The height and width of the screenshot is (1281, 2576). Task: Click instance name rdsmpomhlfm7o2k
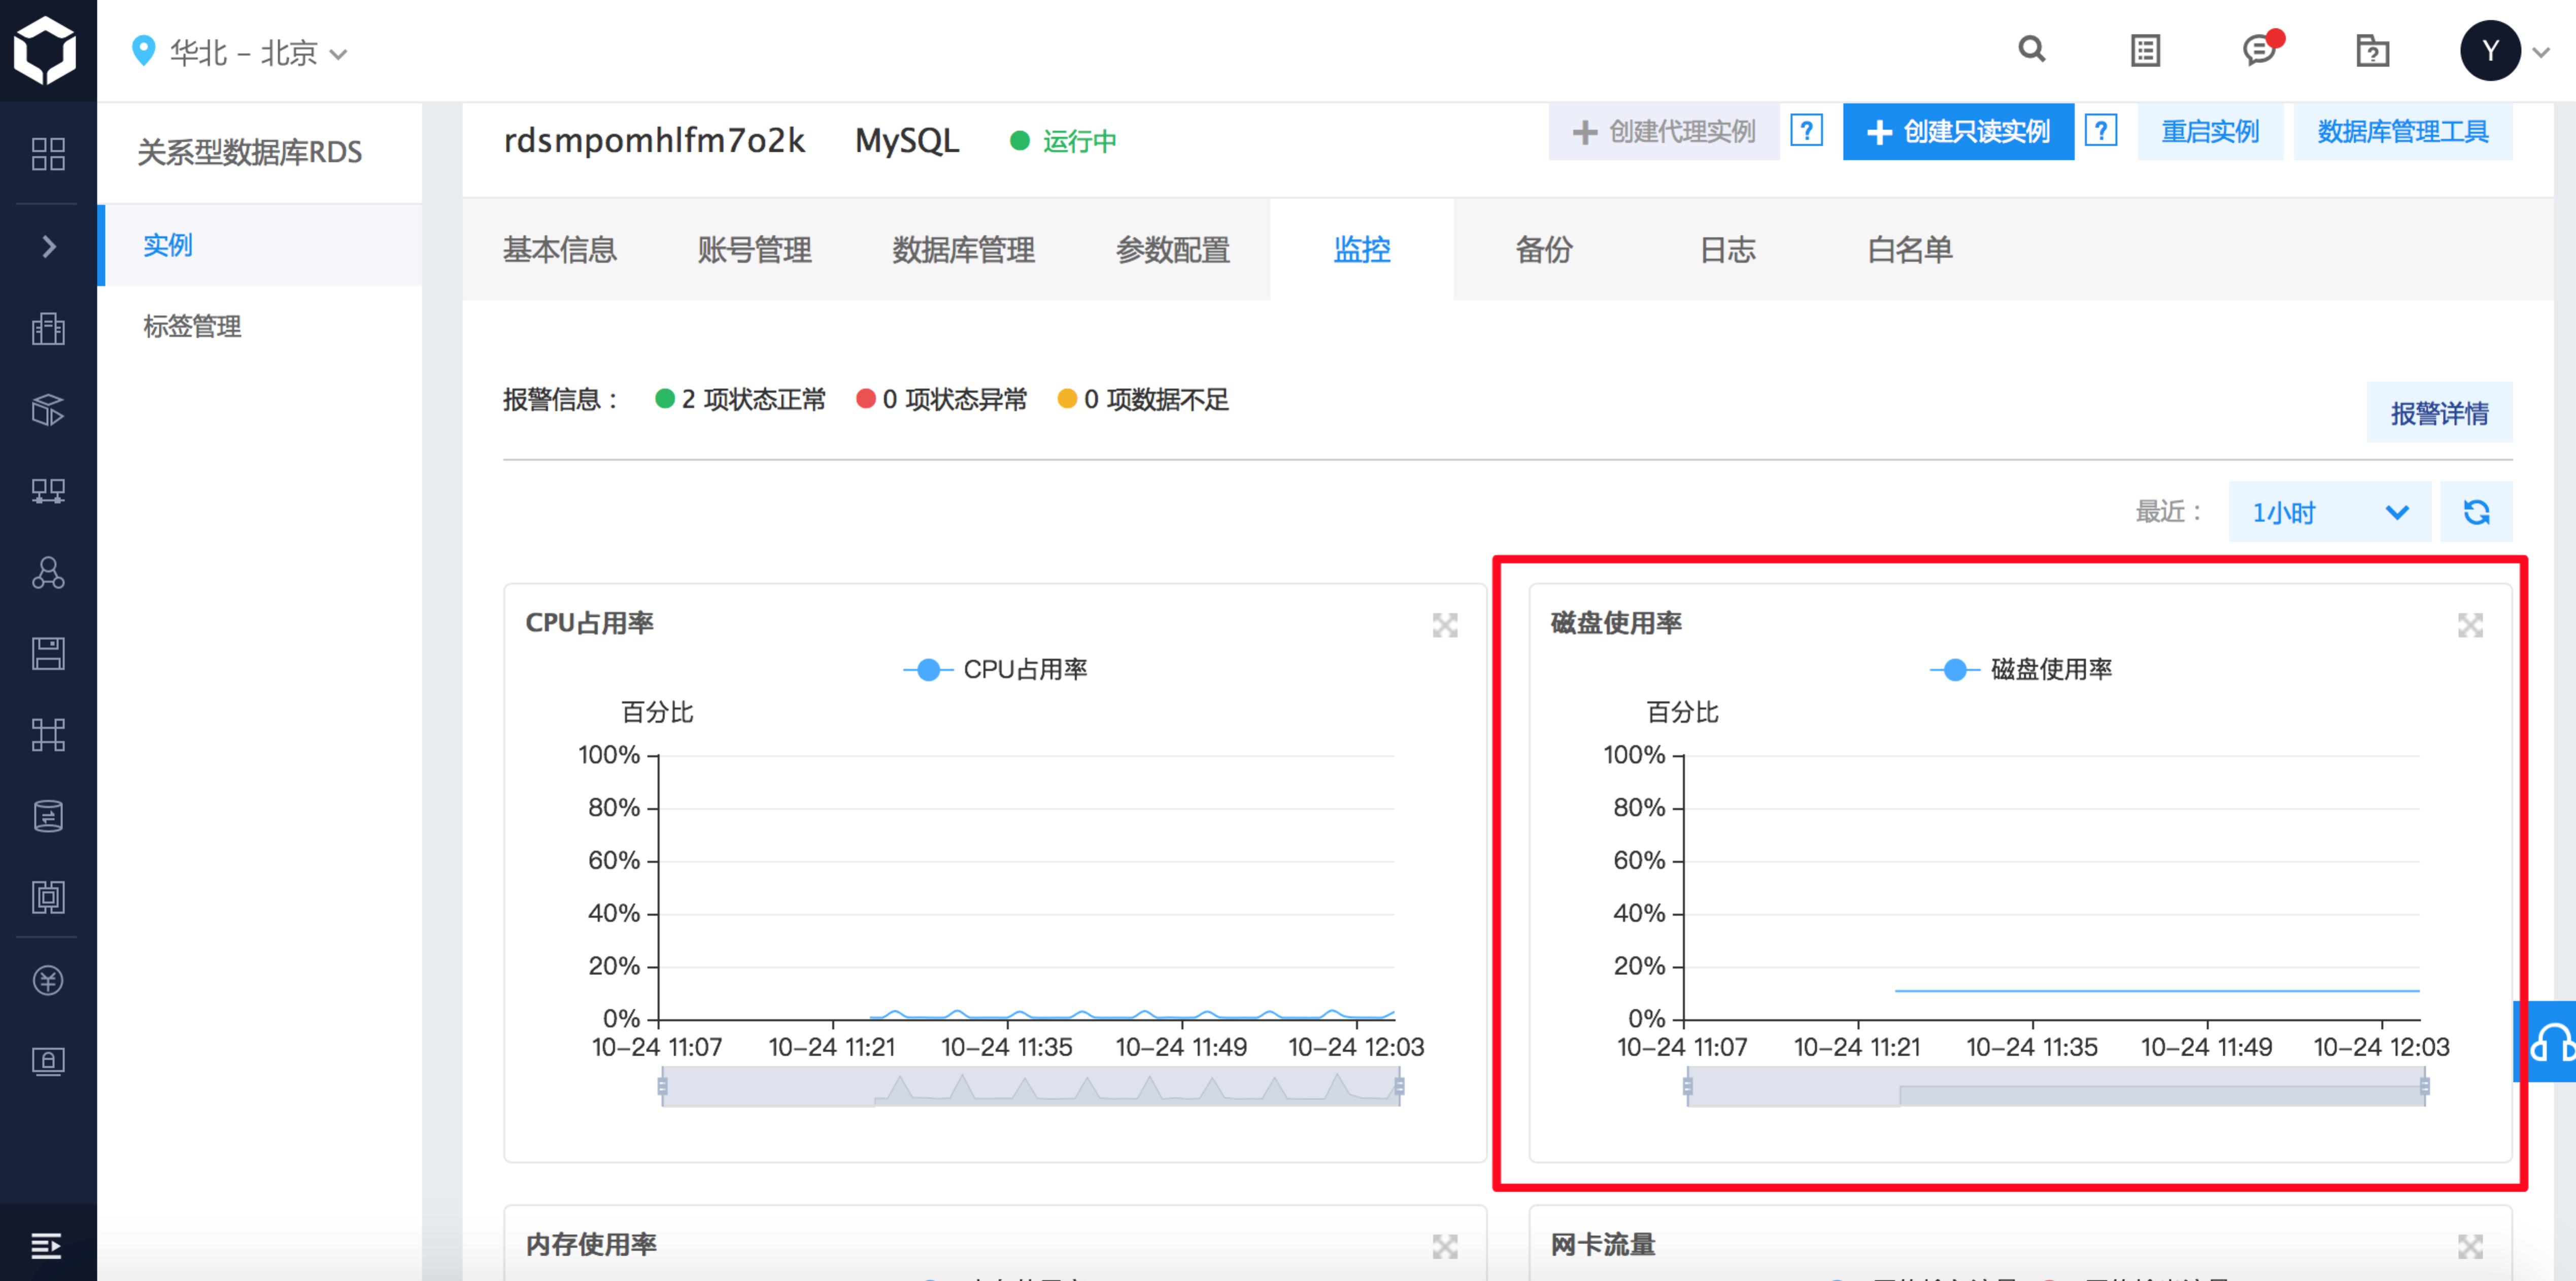coord(654,140)
